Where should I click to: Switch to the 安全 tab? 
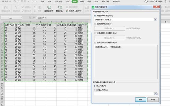click(96, 2)
